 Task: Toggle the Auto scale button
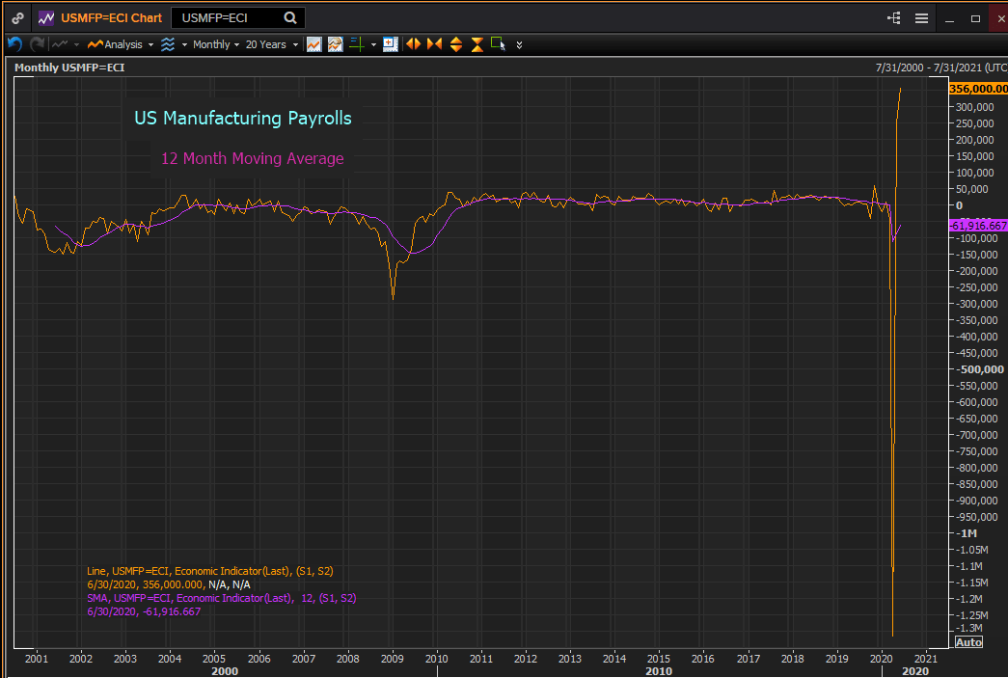967,641
